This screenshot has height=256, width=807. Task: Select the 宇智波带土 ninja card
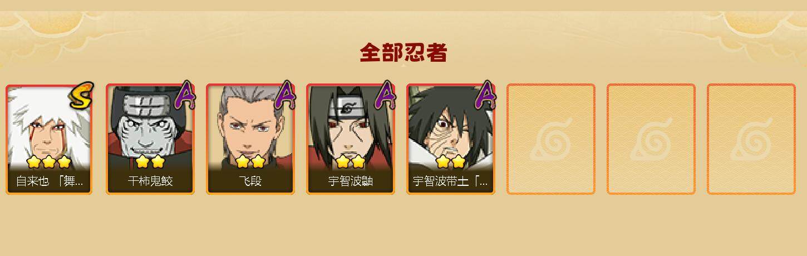[x=451, y=139]
